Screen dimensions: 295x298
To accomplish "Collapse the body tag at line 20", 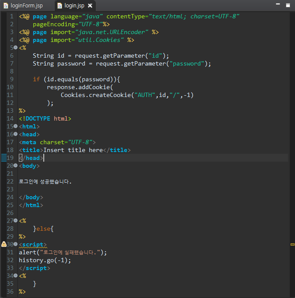I will tap(16, 166).
